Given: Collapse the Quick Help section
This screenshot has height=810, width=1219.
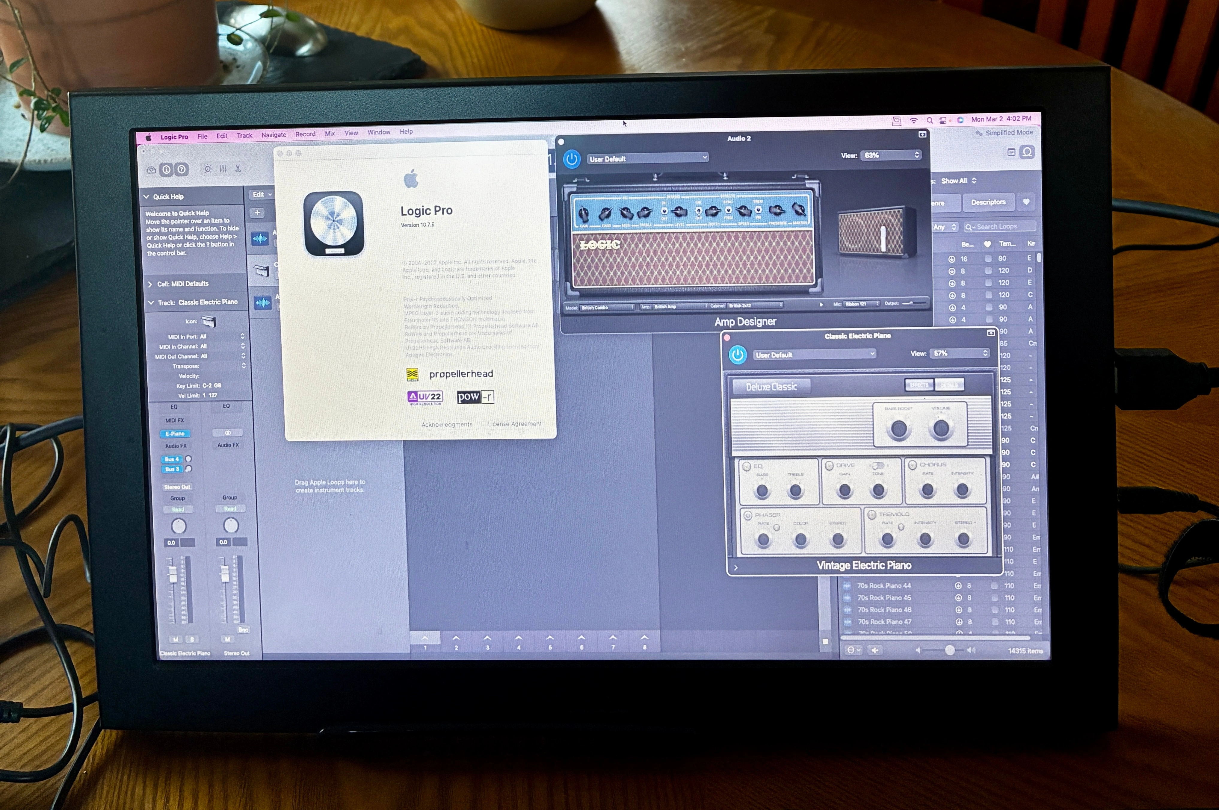Looking at the screenshot, I should click(147, 197).
